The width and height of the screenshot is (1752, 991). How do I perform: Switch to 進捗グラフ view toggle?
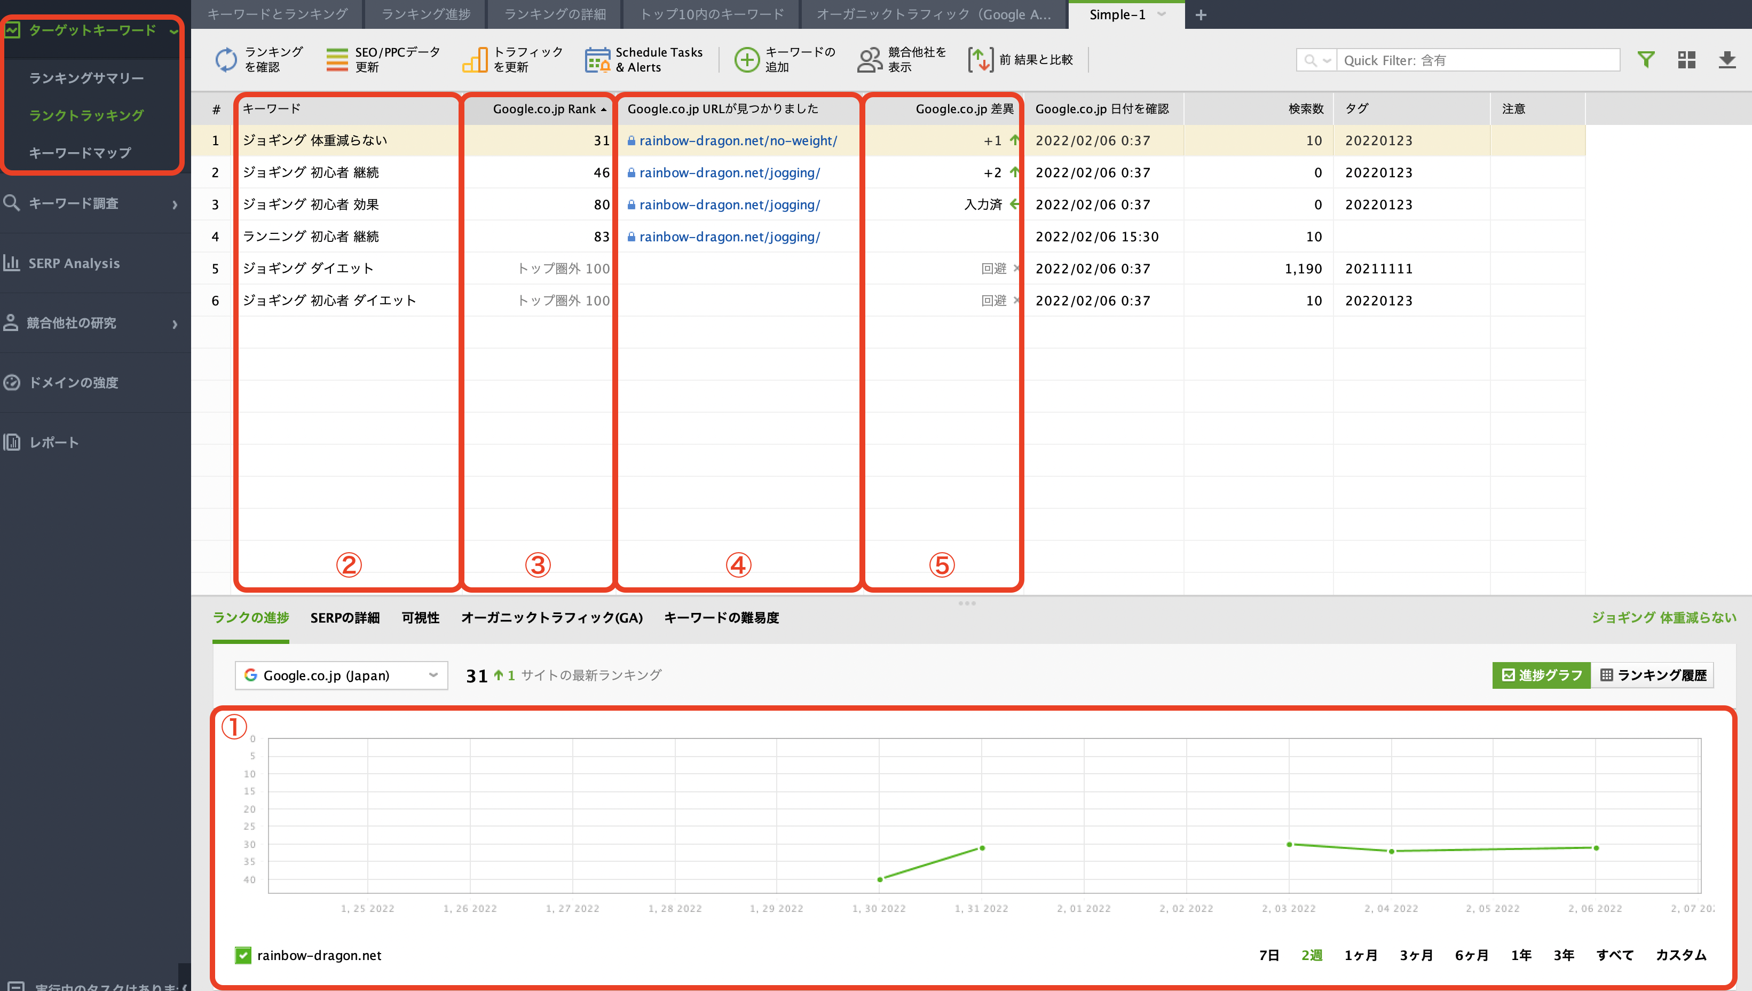(x=1541, y=675)
